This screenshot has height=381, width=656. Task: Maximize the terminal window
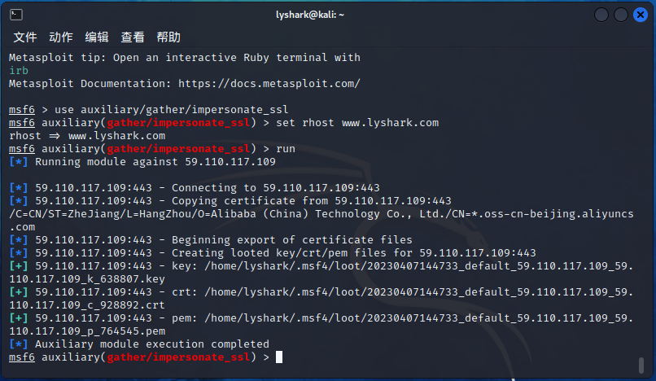tap(621, 15)
